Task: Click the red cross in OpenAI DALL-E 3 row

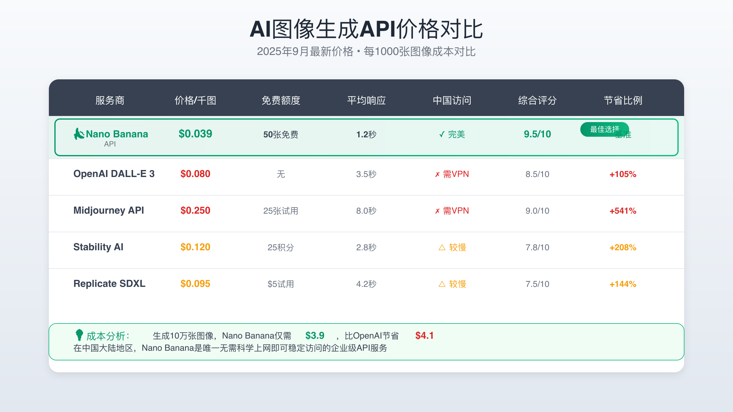Action: click(x=437, y=174)
